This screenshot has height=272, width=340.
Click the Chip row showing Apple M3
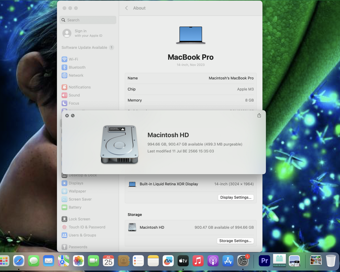(191, 89)
